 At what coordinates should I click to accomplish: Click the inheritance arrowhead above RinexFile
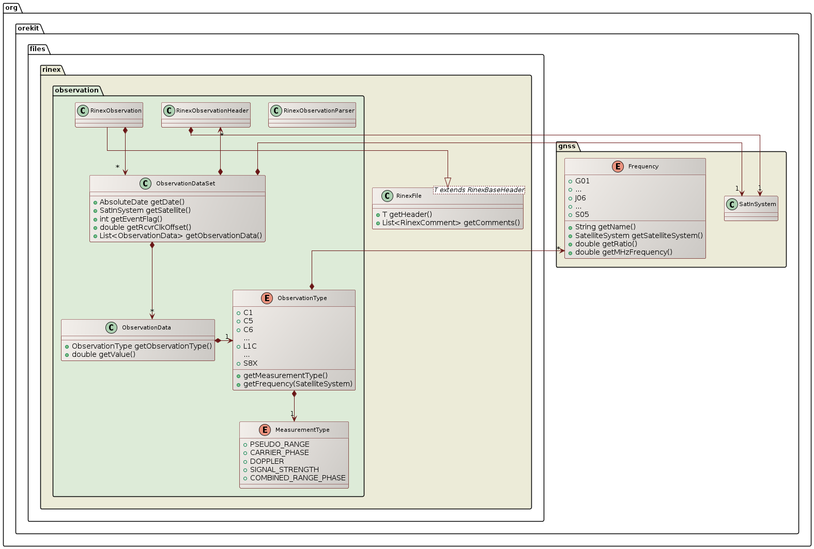pos(448,182)
